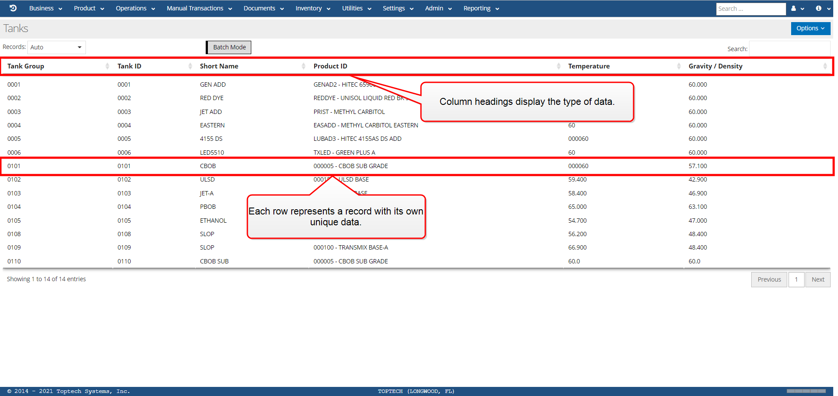Expand the Utilities dropdown menu

[356, 8]
